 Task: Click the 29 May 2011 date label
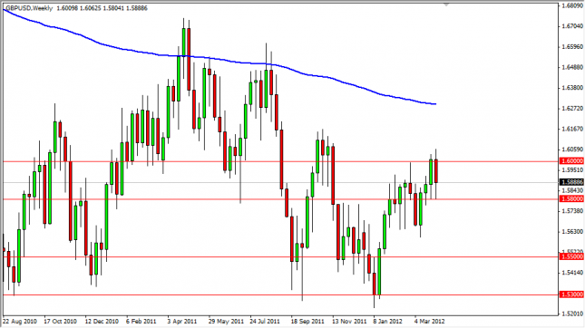pyautogui.click(x=226, y=321)
